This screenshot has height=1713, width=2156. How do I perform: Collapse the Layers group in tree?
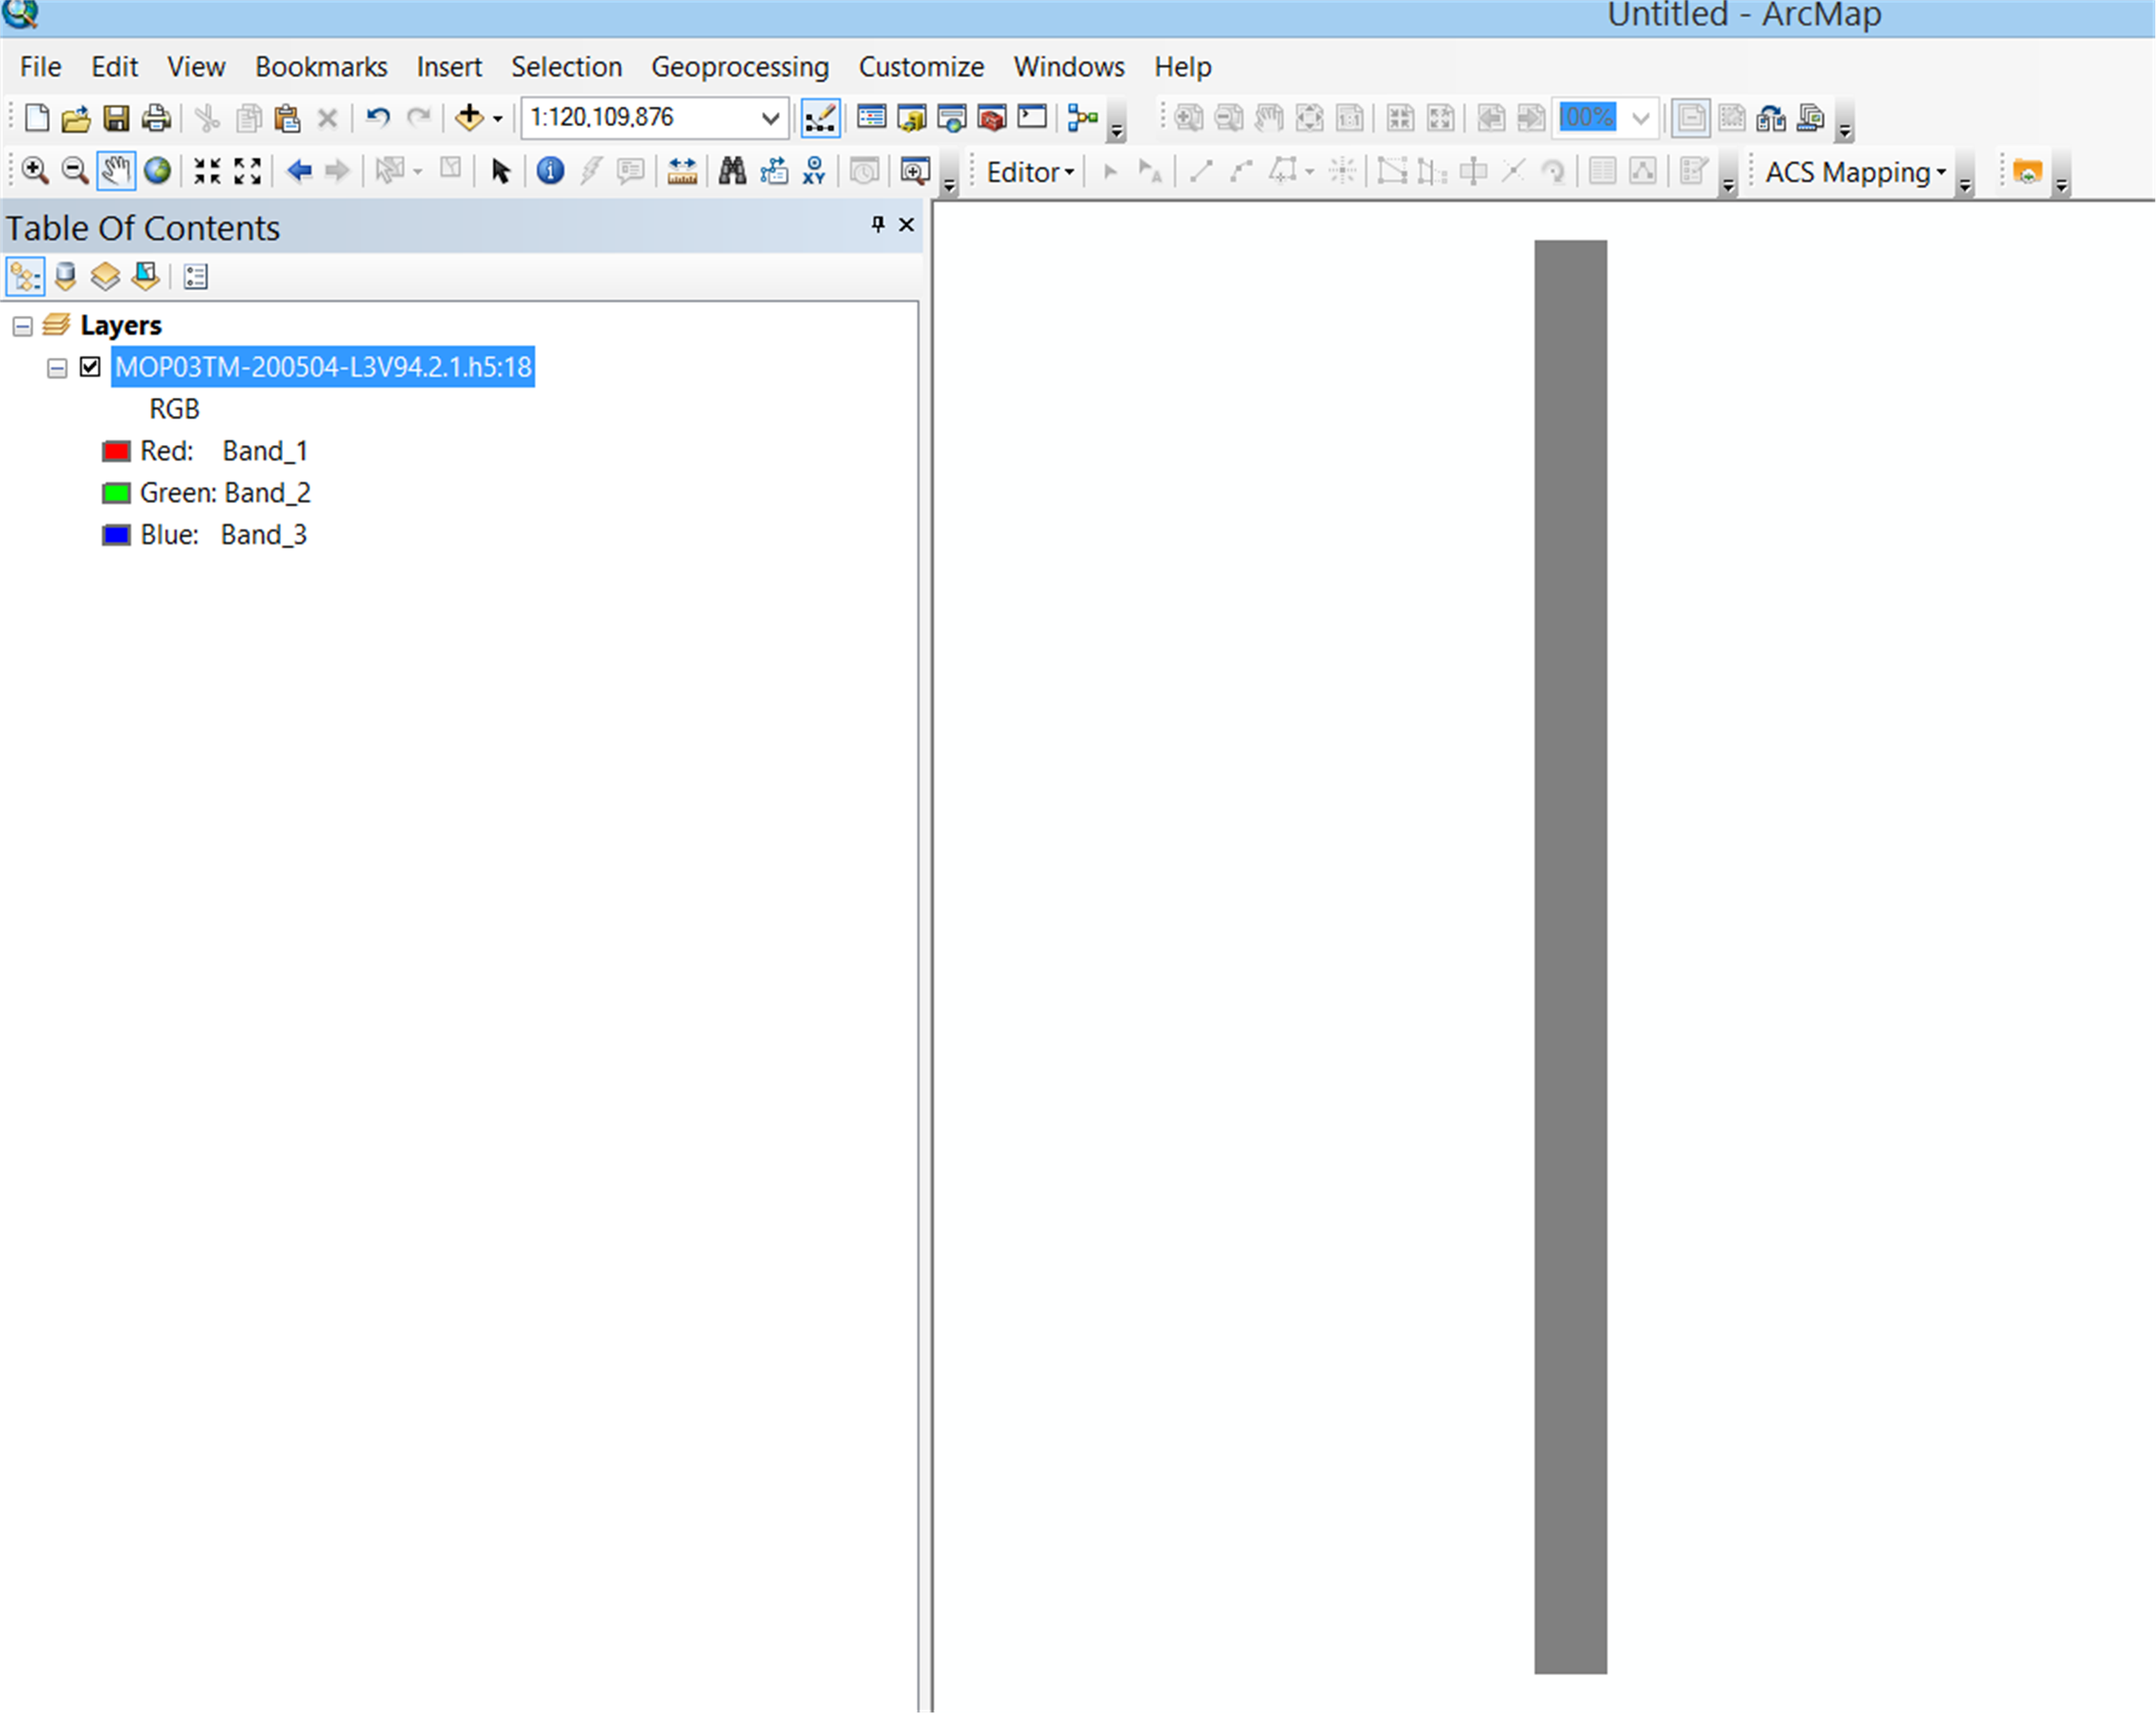(22, 326)
